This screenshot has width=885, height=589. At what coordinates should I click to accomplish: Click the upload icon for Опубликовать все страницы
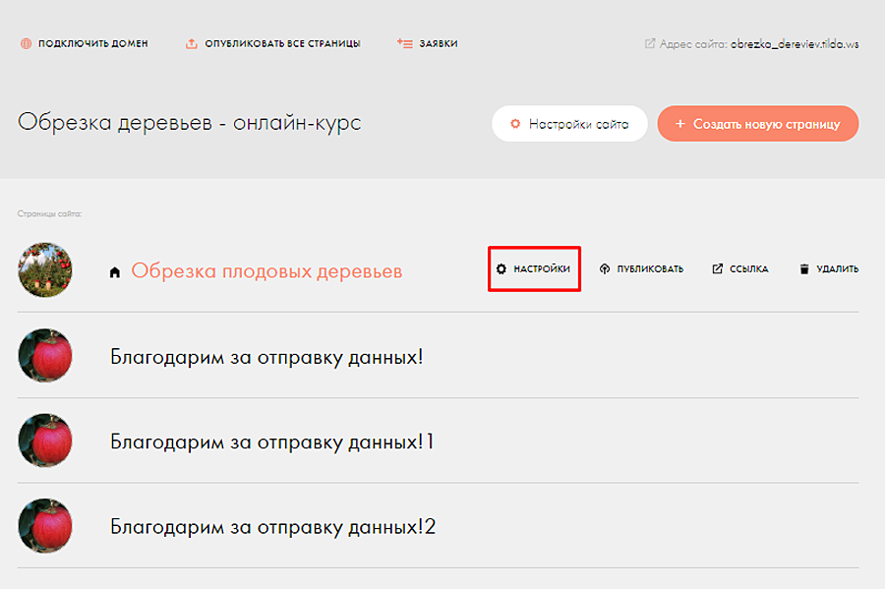point(192,44)
